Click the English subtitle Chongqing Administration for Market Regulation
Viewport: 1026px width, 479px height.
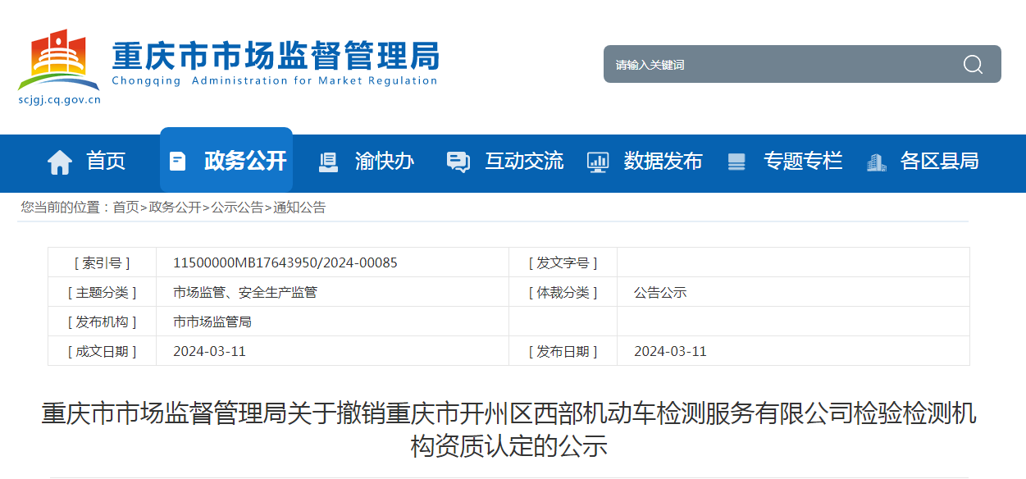click(275, 80)
